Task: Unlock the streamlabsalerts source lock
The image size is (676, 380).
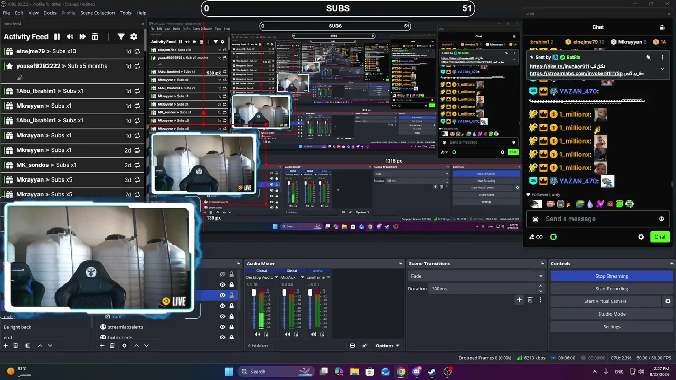Action: [231, 327]
